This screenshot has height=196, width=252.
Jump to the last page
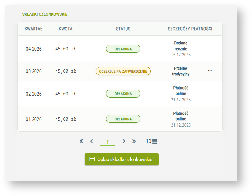(134, 141)
